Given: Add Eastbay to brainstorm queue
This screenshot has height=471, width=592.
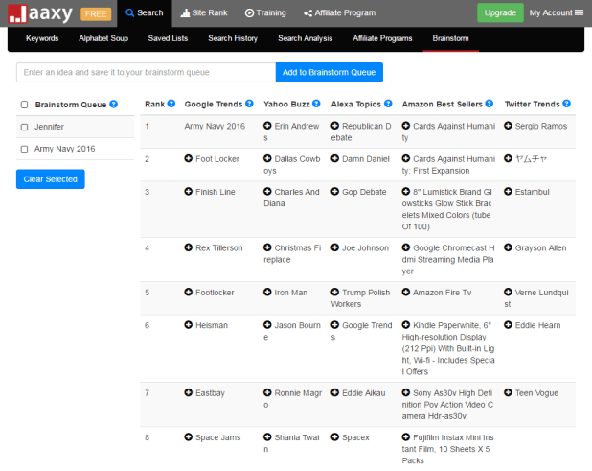Looking at the screenshot, I should point(188,392).
